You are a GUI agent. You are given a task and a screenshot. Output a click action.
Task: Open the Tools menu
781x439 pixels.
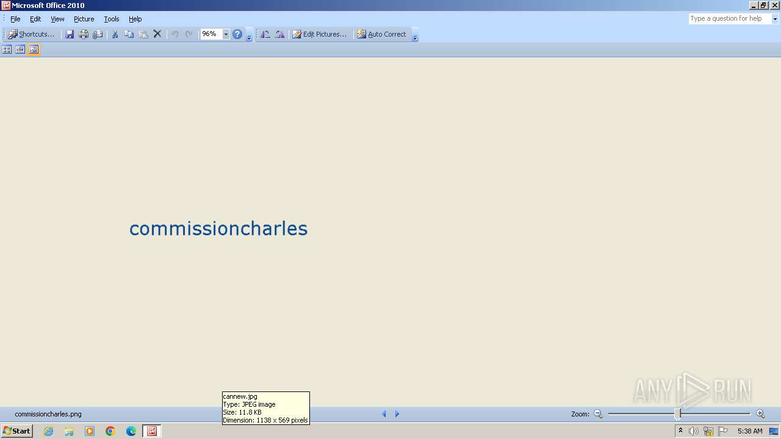point(112,19)
